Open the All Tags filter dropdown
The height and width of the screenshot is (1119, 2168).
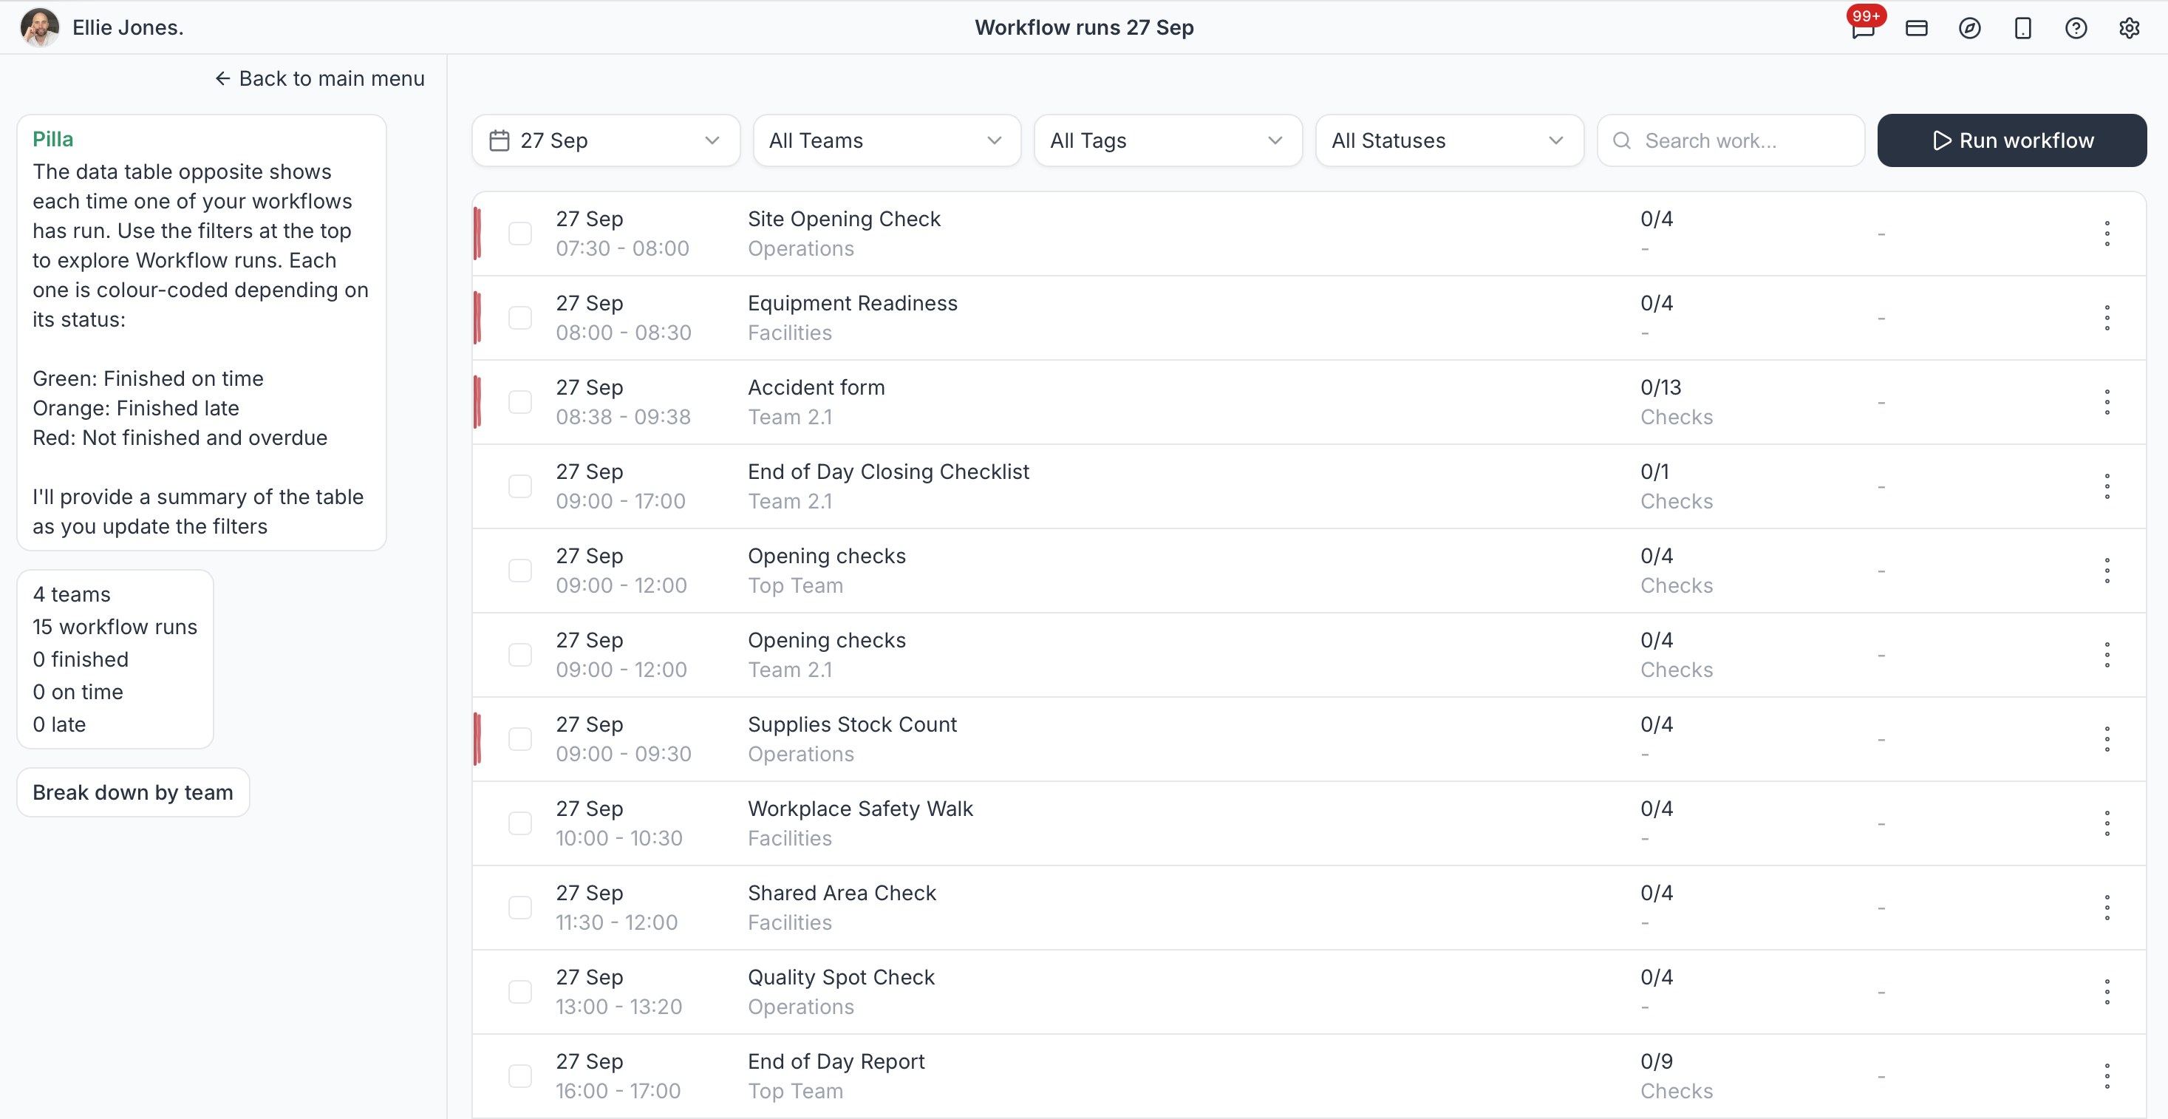[1167, 140]
